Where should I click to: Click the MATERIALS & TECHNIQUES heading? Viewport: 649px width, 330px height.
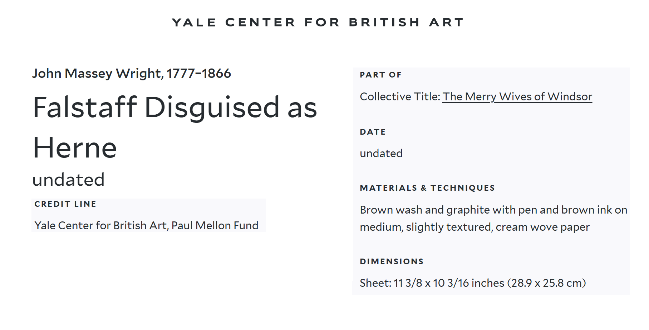point(427,188)
